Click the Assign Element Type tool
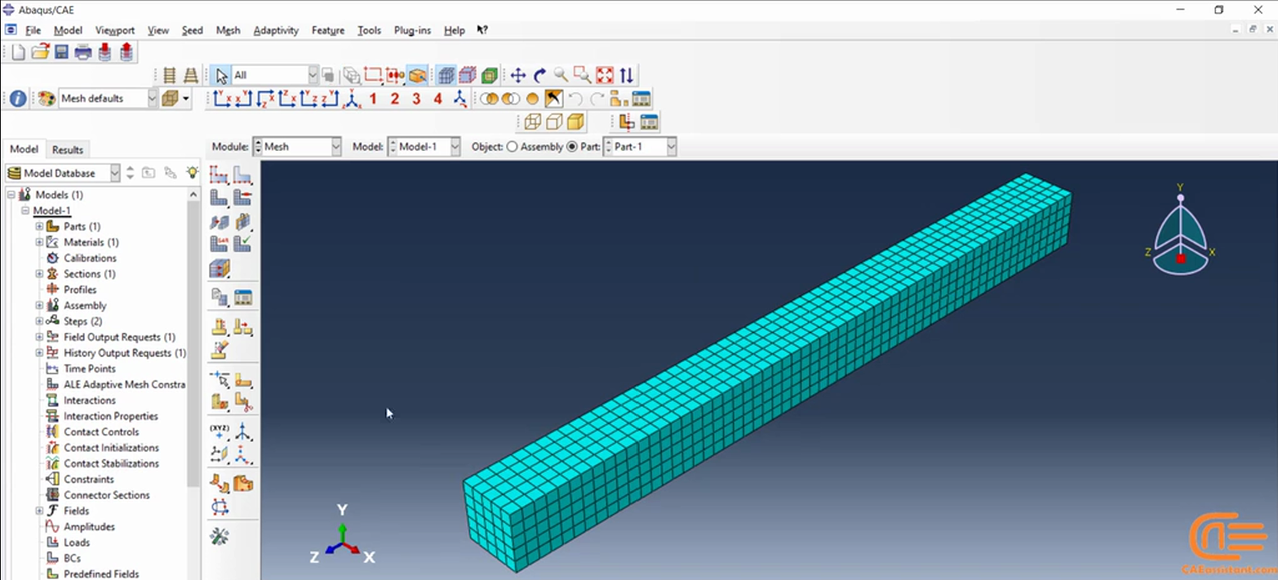This screenshot has width=1278, height=580. (x=220, y=243)
